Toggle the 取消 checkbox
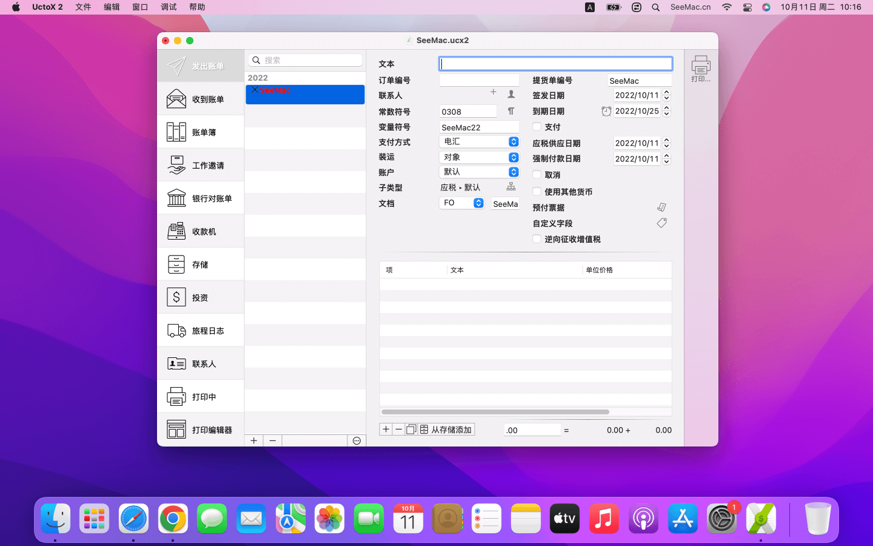 coord(537,175)
